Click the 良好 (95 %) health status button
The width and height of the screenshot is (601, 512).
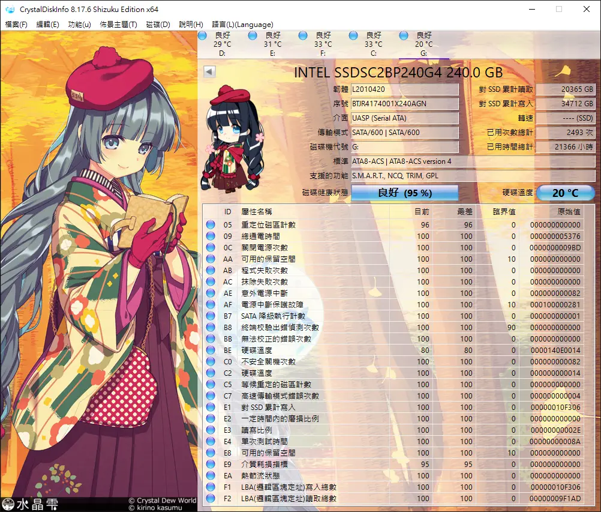pyautogui.click(x=404, y=193)
